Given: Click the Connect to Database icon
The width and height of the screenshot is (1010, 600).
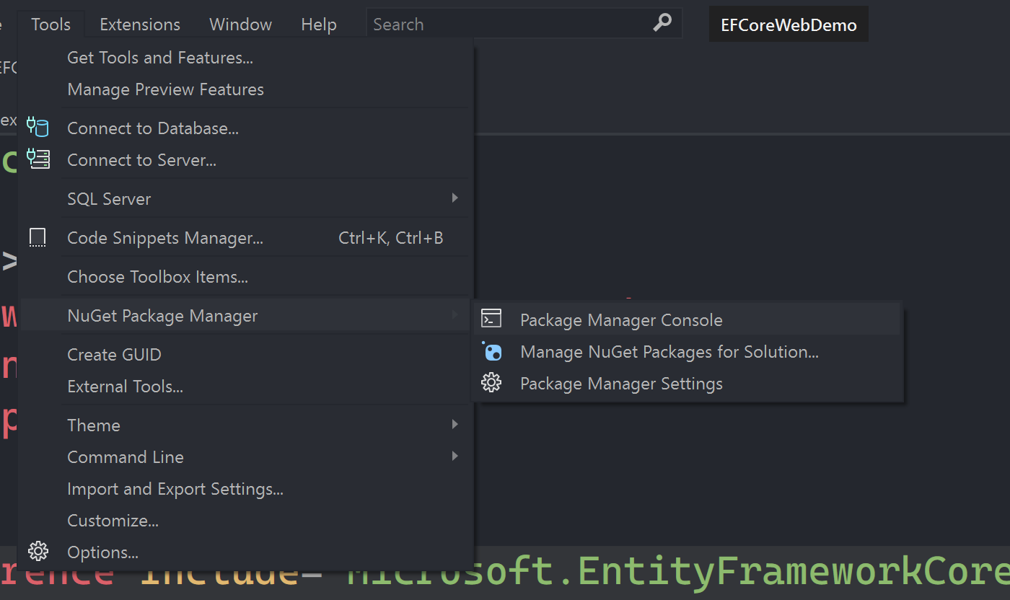Looking at the screenshot, I should pos(38,128).
